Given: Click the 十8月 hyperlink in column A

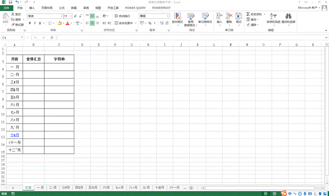Looking at the screenshot, I should coord(15,135).
